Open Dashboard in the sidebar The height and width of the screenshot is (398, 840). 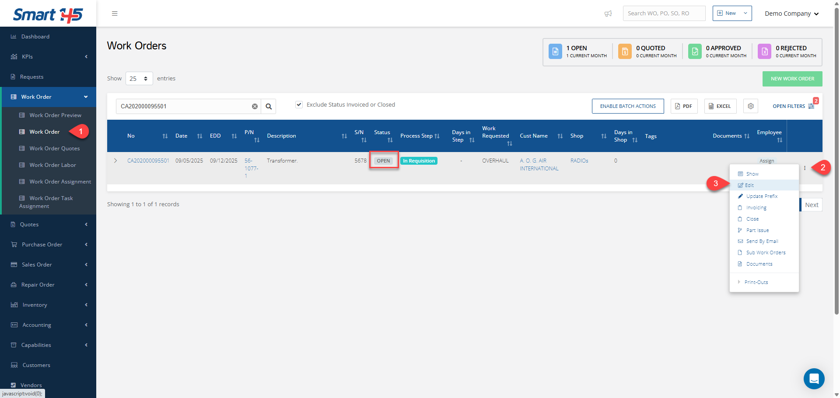[x=48, y=37]
